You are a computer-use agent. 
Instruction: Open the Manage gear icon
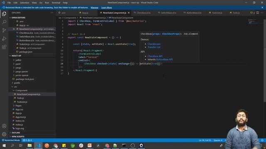4,134
